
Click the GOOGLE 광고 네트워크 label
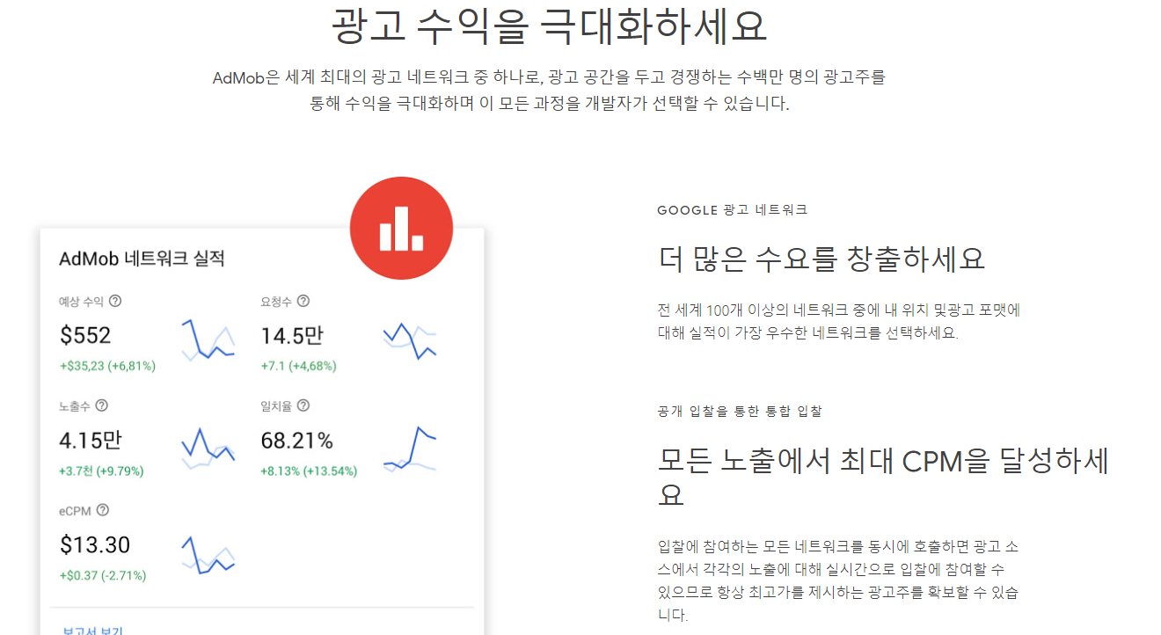pyautogui.click(x=732, y=210)
